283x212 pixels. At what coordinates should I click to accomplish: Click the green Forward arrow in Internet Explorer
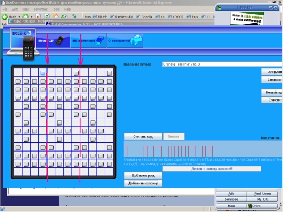(25, 16)
